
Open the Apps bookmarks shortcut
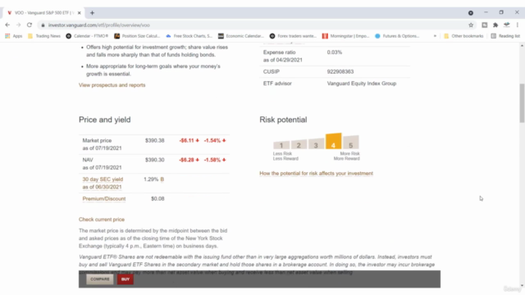click(14, 36)
